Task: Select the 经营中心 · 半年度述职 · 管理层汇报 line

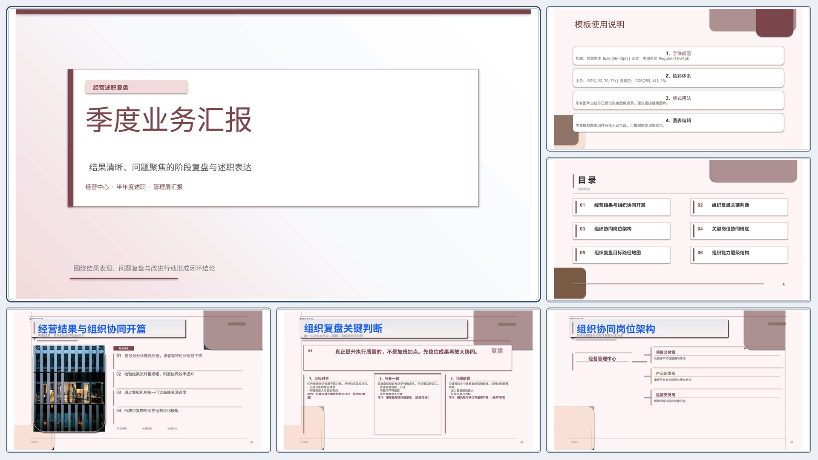Action: (x=134, y=187)
